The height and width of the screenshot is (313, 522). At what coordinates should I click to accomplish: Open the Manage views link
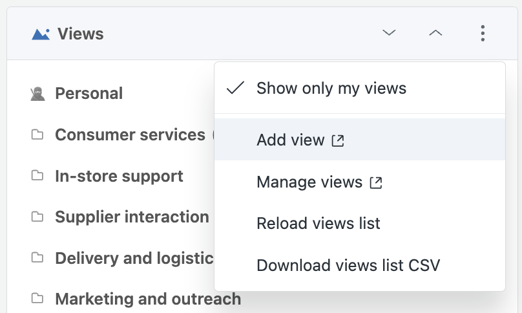pyautogui.click(x=360, y=182)
